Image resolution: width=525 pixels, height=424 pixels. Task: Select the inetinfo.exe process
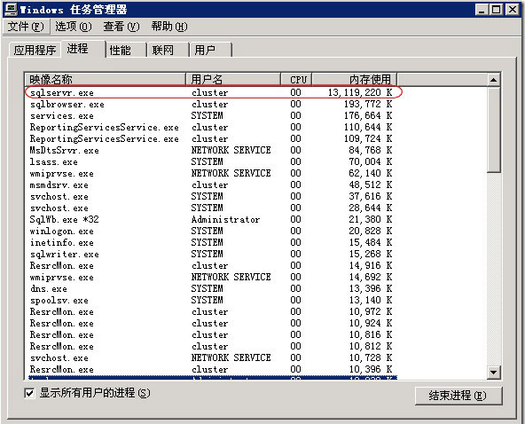pyautogui.click(x=211, y=242)
